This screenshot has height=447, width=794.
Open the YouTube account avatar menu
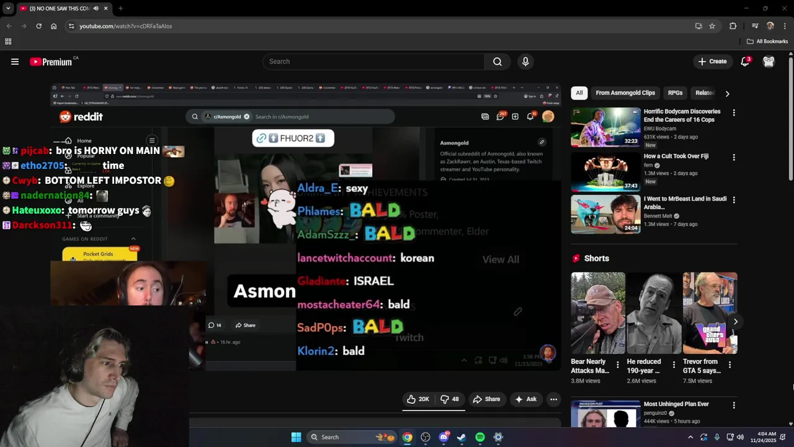pos(769,61)
